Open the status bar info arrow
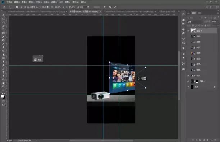Viewport: 220px width, 142px height. pos(37,141)
